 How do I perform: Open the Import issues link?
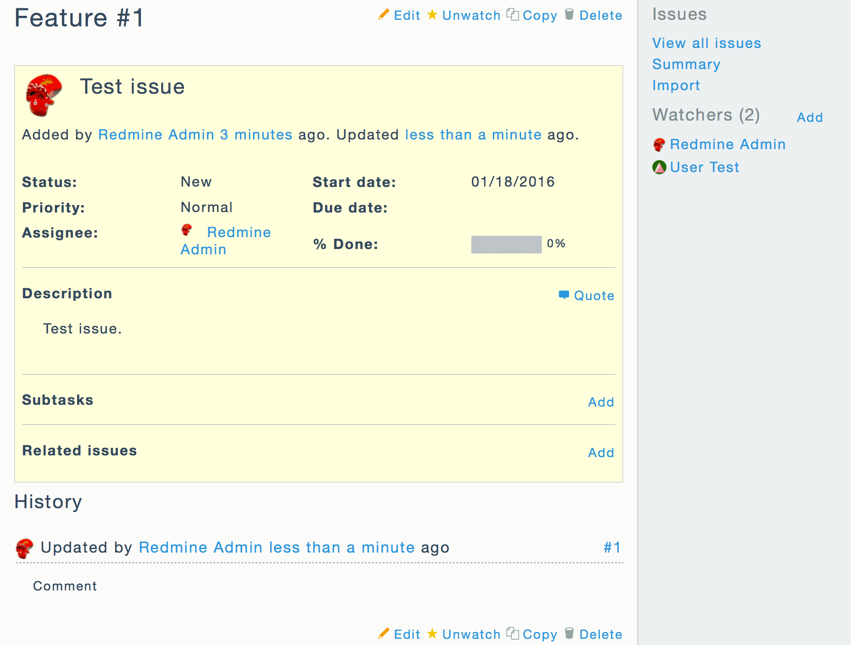(676, 85)
